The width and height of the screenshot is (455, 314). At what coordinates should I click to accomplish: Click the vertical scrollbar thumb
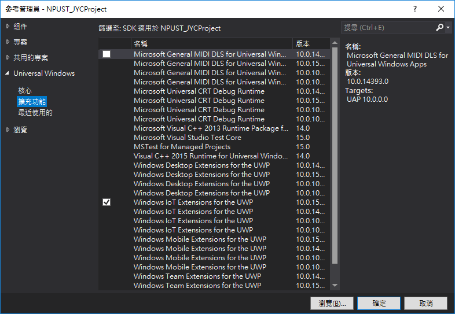click(x=335, y=156)
